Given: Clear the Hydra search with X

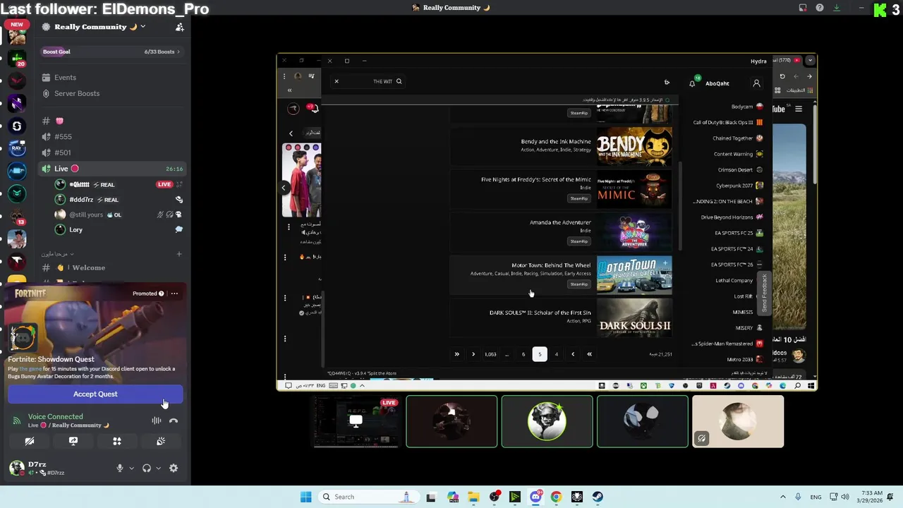Looking at the screenshot, I should (x=337, y=81).
